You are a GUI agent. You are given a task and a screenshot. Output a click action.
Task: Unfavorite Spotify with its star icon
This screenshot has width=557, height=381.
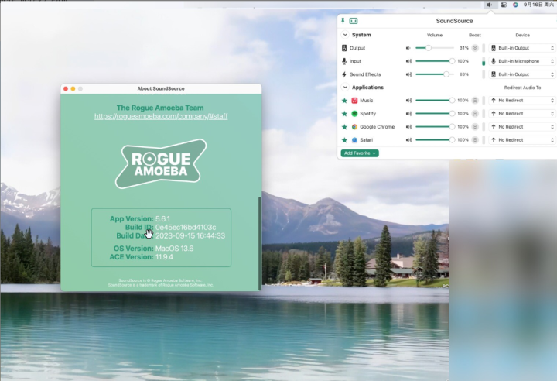click(x=344, y=114)
